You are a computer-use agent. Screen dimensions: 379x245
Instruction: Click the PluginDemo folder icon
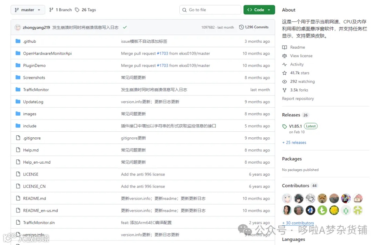click(18, 65)
